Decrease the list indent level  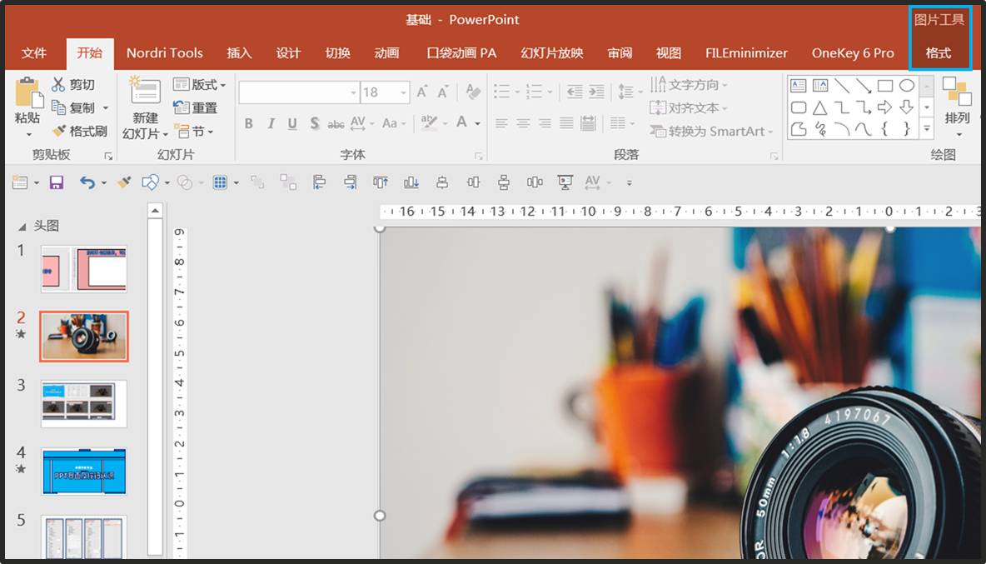point(575,92)
